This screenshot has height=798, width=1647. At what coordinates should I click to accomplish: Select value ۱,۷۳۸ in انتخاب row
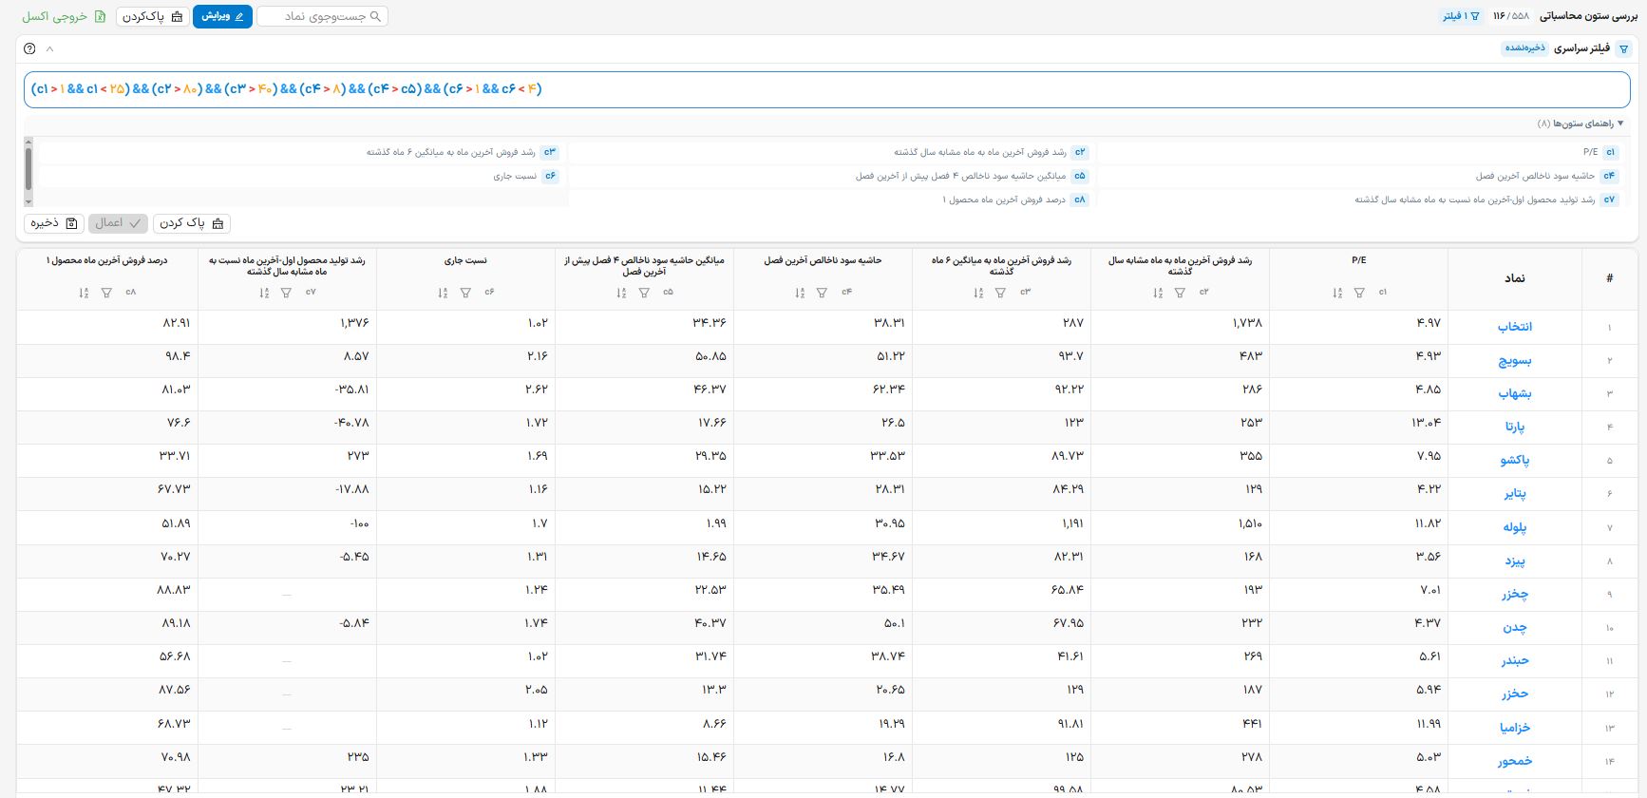[1247, 323]
